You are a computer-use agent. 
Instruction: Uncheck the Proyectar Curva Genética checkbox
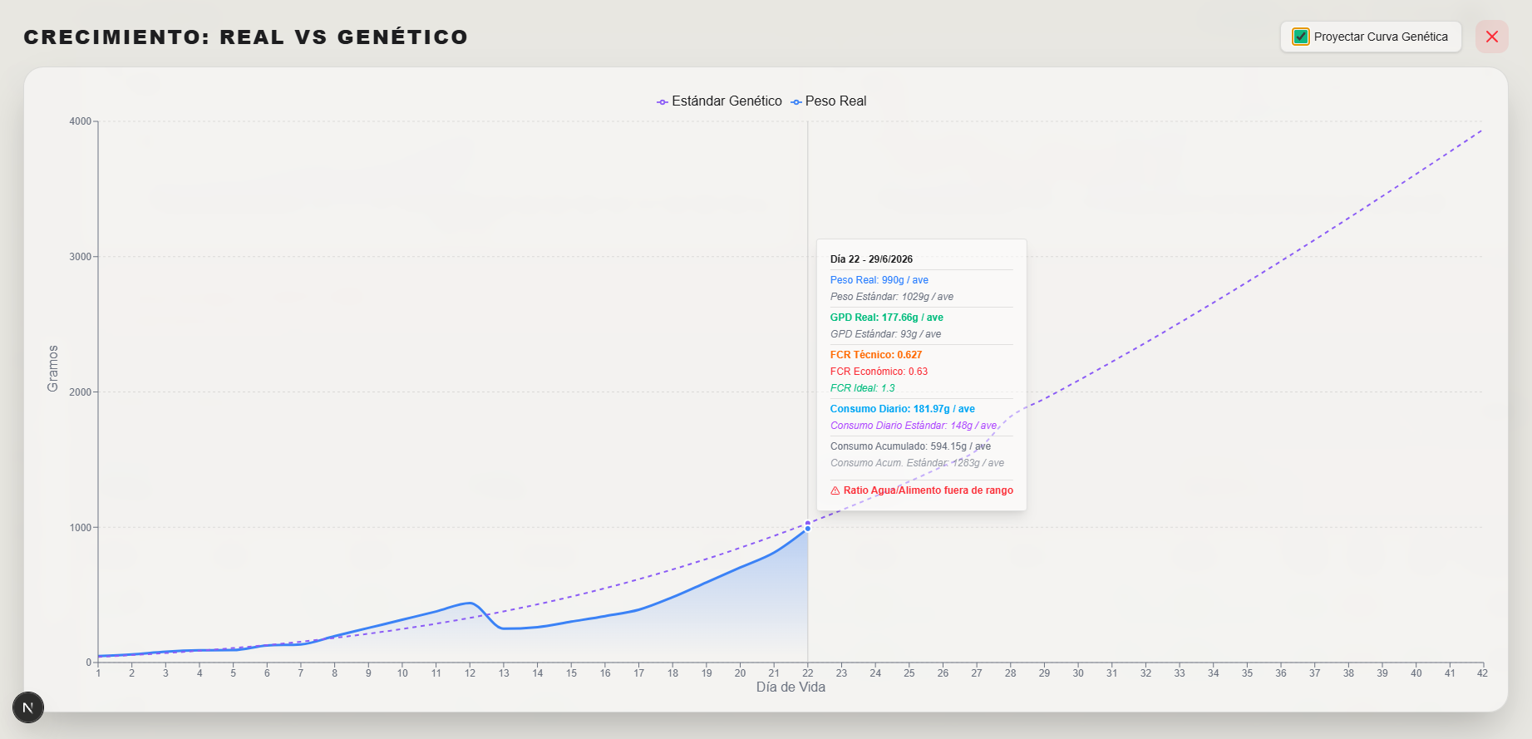point(1301,37)
